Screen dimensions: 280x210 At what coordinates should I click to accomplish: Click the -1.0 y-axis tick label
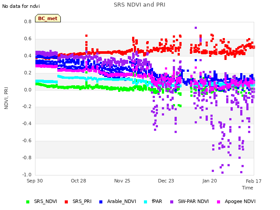(27, 175)
